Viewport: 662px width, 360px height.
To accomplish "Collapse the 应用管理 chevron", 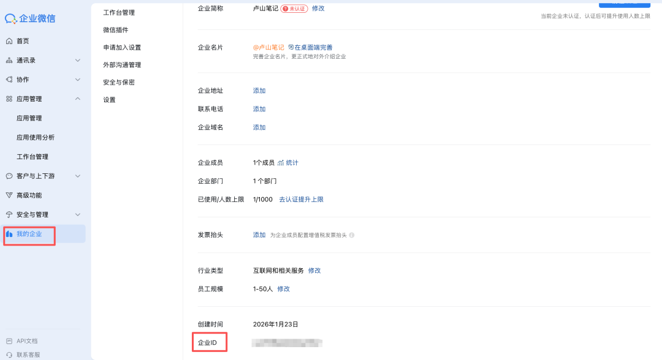I will coord(78,99).
